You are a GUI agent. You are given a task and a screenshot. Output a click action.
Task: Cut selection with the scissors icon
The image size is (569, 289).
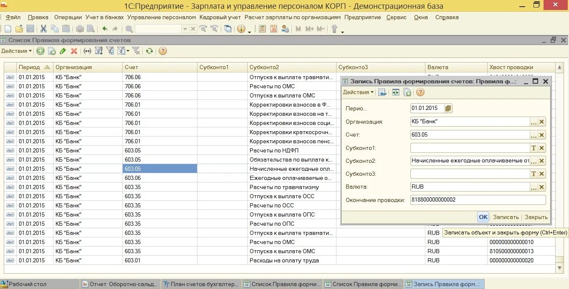(x=43, y=29)
